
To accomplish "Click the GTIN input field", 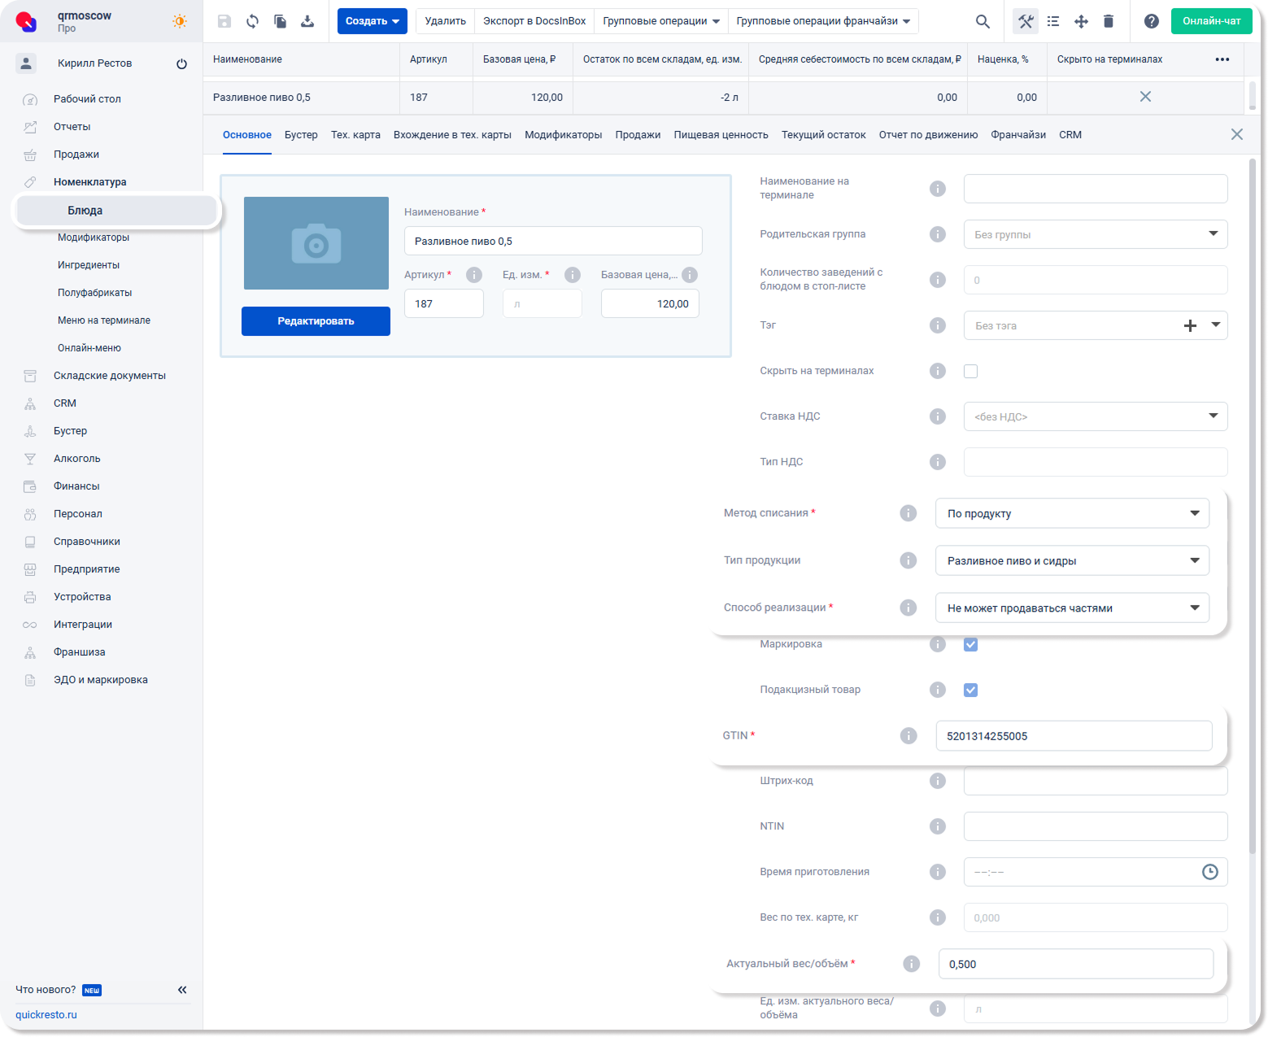I will coord(1074,736).
